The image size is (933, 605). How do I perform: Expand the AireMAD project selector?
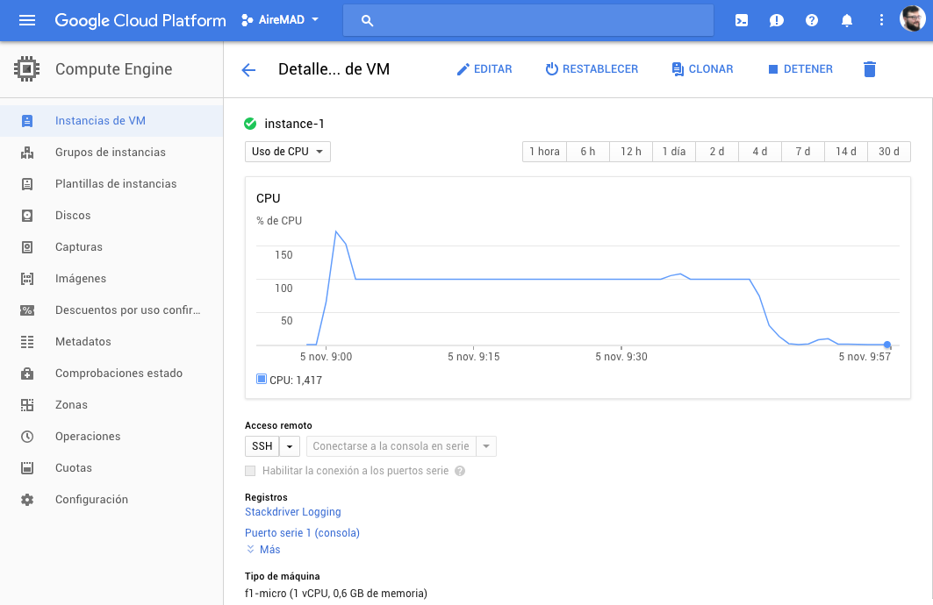click(281, 19)
